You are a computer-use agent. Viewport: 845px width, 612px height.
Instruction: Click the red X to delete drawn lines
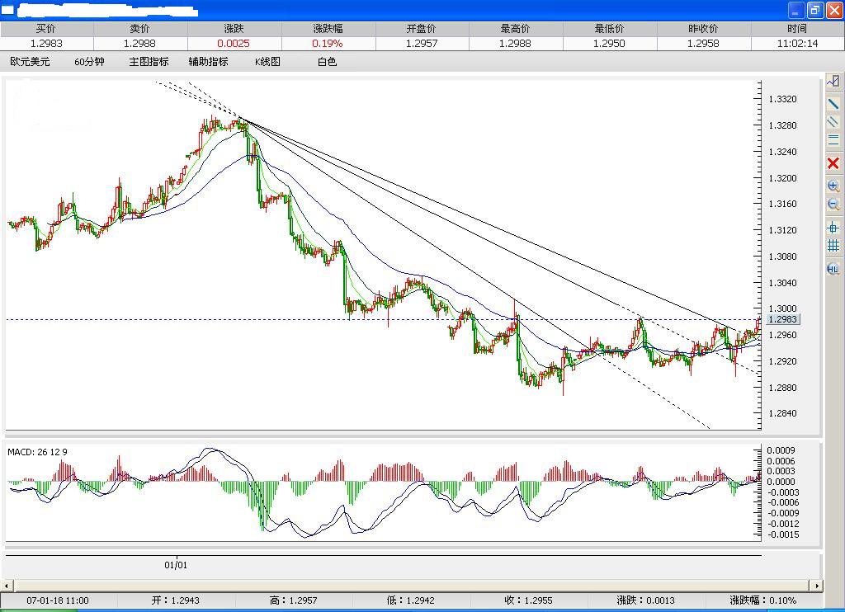point(833,162)
